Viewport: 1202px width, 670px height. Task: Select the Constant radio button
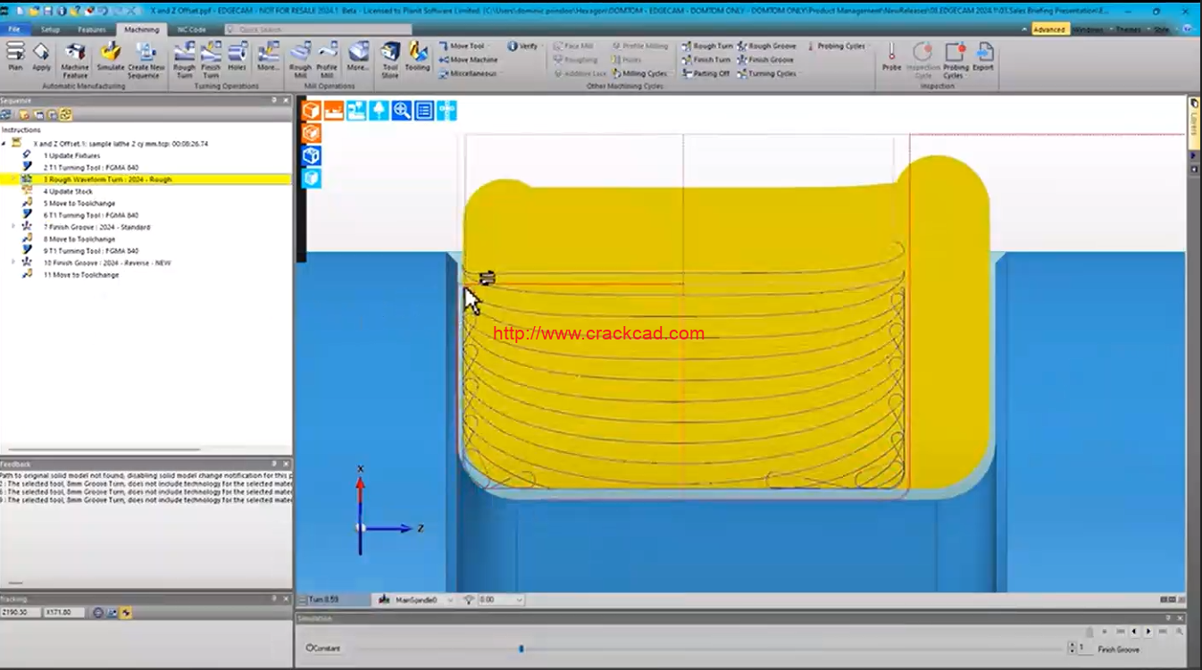[310, 648]
